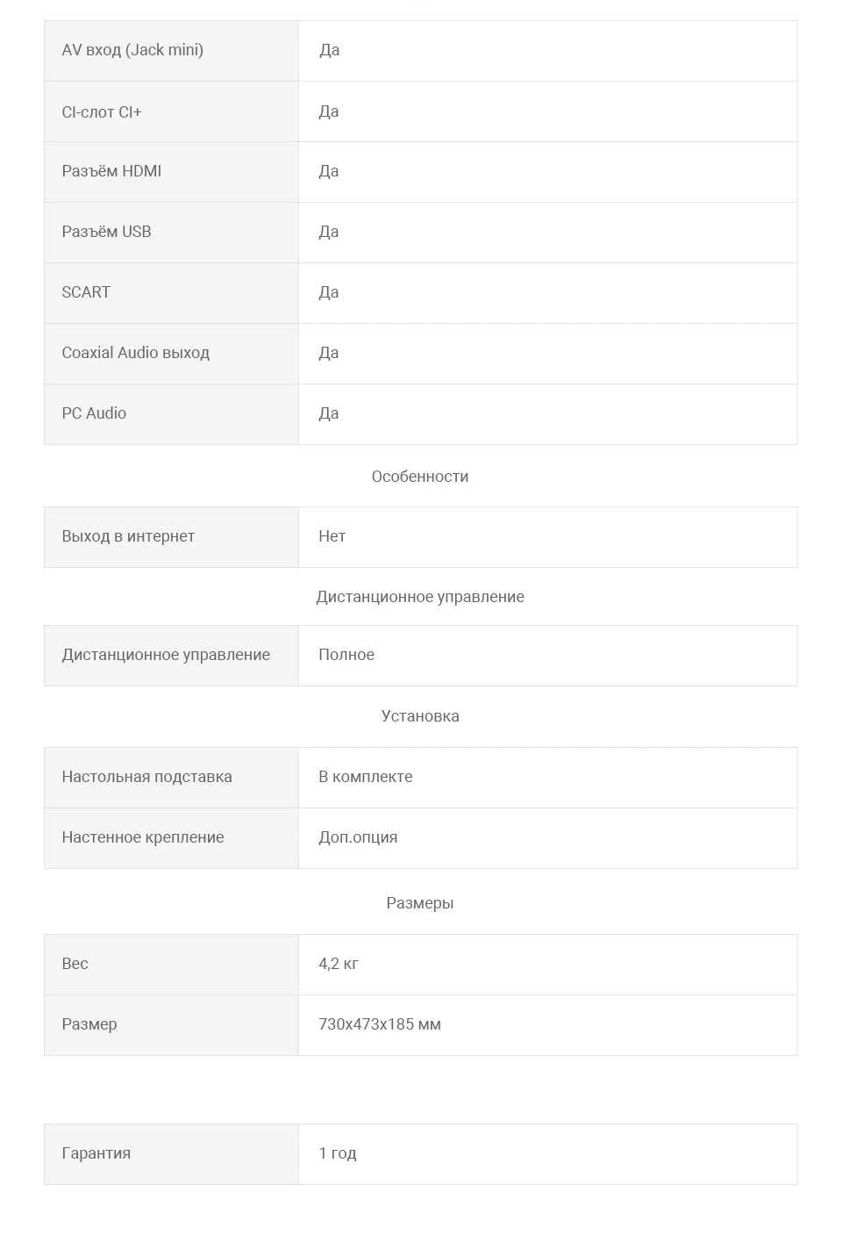This screenshot has width=842, height=1235.
Task: Click the "AV вход (Jack mini)" row label
Action: point(132,50)
